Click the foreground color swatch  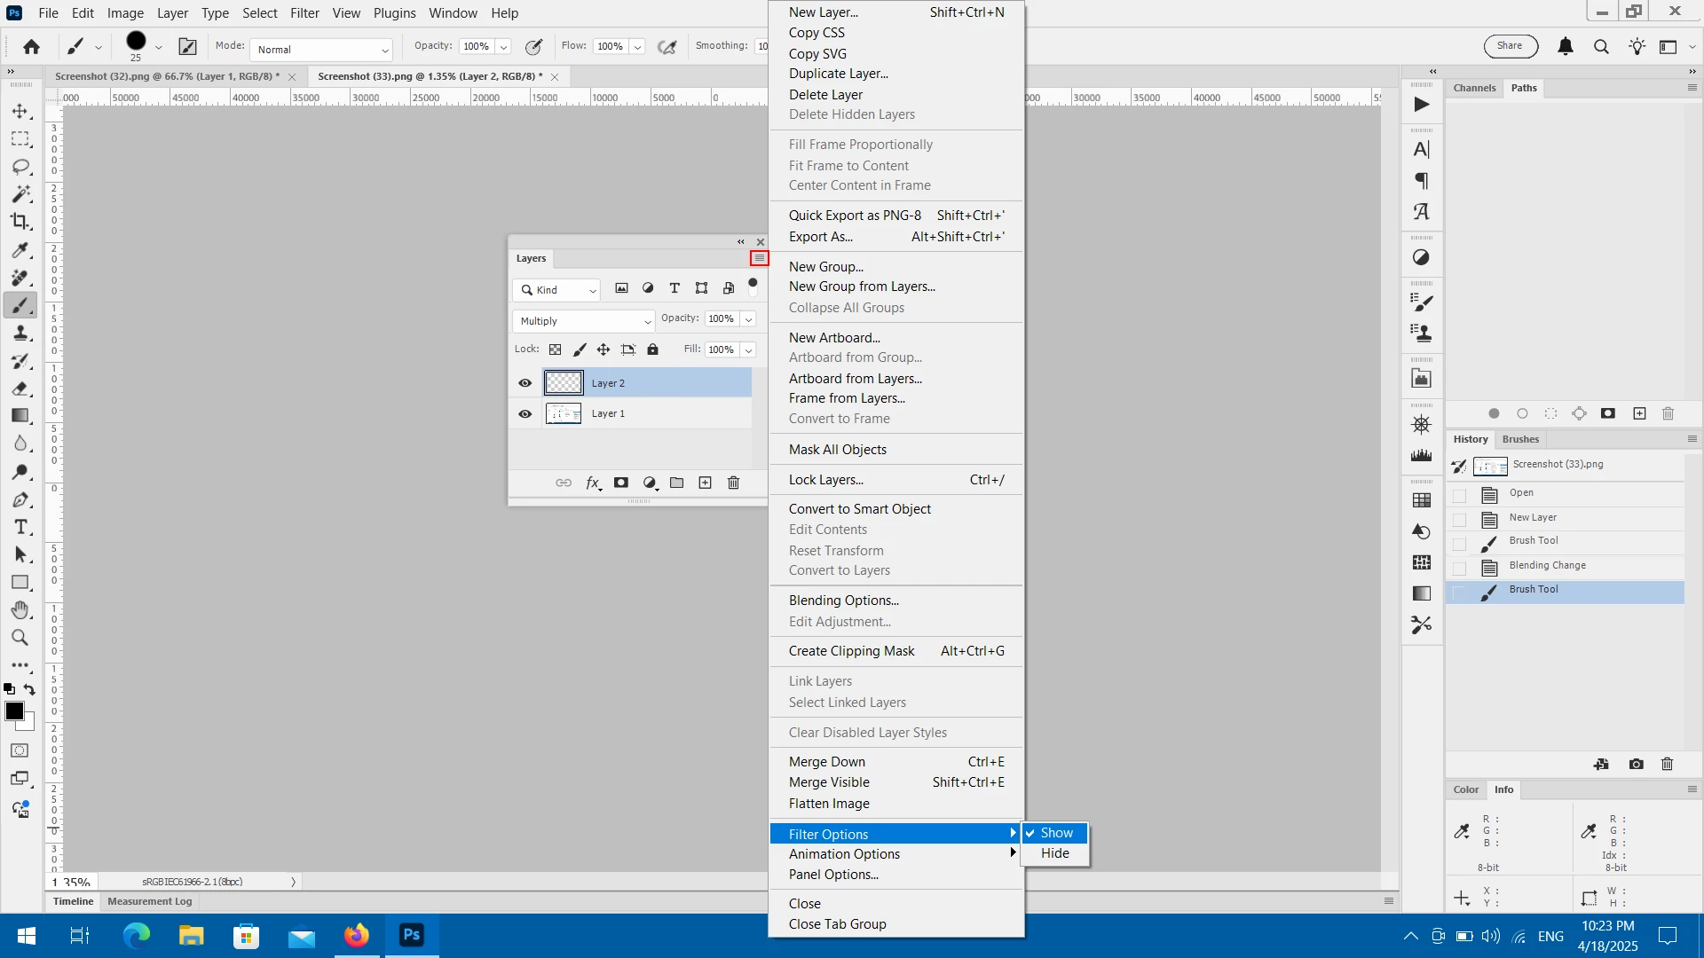pyautogui.click(x=14, y=711)
